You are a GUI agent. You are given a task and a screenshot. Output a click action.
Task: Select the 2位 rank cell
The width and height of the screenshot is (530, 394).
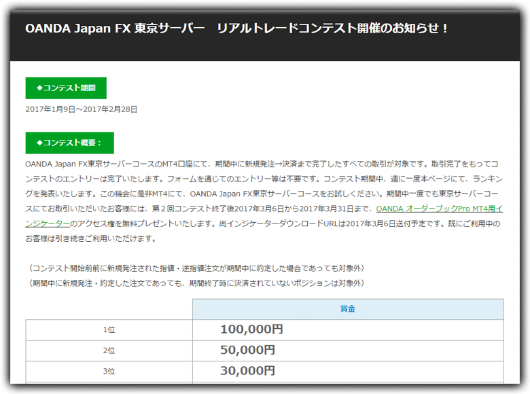click(109, 351)
